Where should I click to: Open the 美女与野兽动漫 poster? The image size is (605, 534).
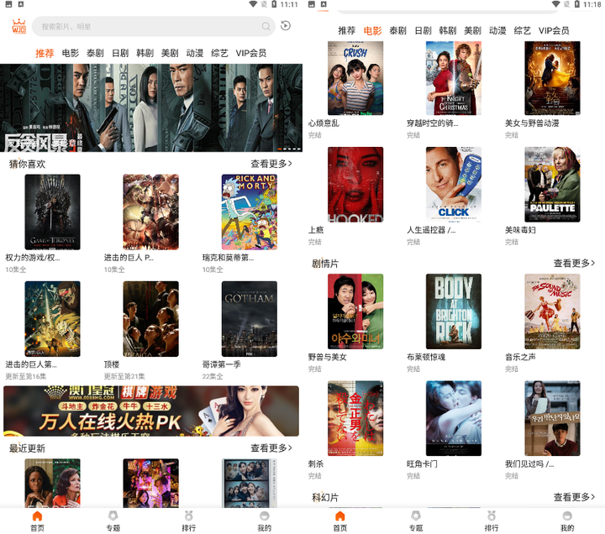(x=552, y=78)
